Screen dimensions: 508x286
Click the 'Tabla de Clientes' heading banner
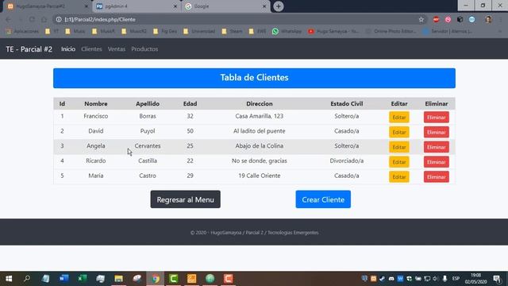(254, 78)
